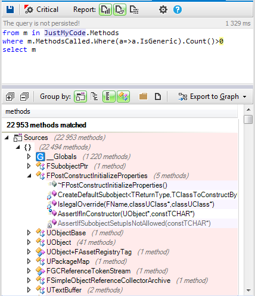Toggle the first green Report chart button
Viewport: 255px width, 296px height.
pos(105,10)
